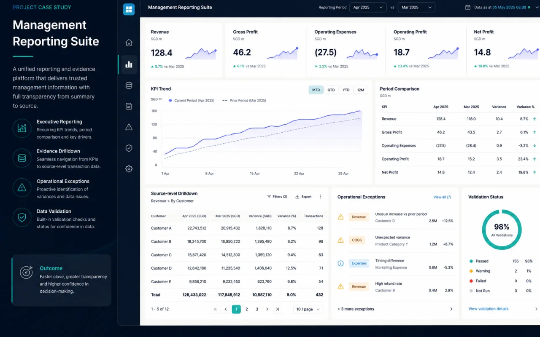Open the Home sidebar icon
Image resolution: width=540 pixels, height=337 pixels.
click(x=129, y=43)
